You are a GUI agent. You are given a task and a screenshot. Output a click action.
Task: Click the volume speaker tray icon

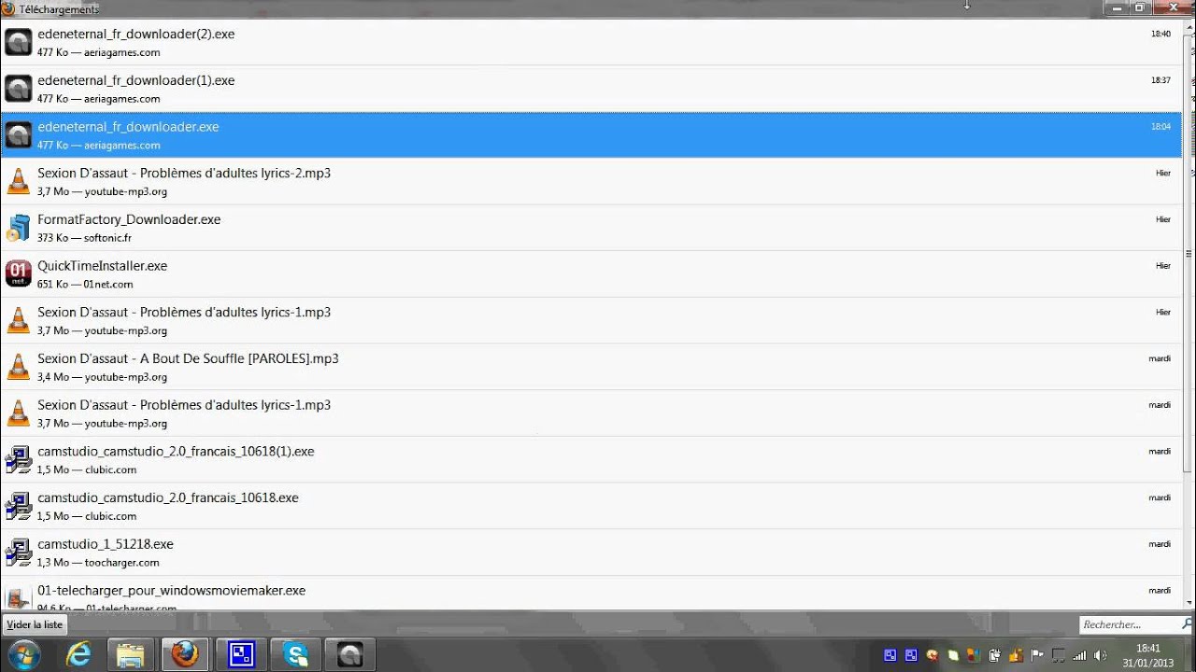[1100, 655]
